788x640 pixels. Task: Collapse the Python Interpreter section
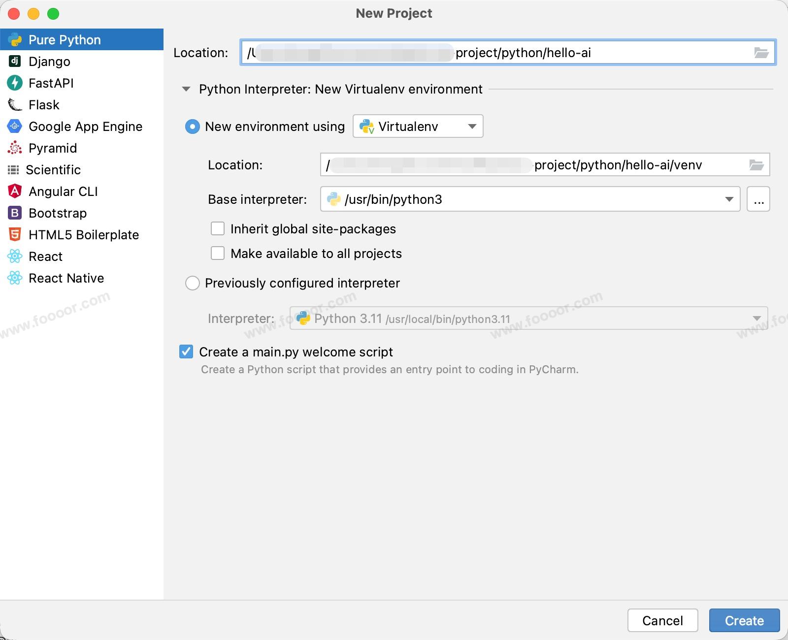186,89
